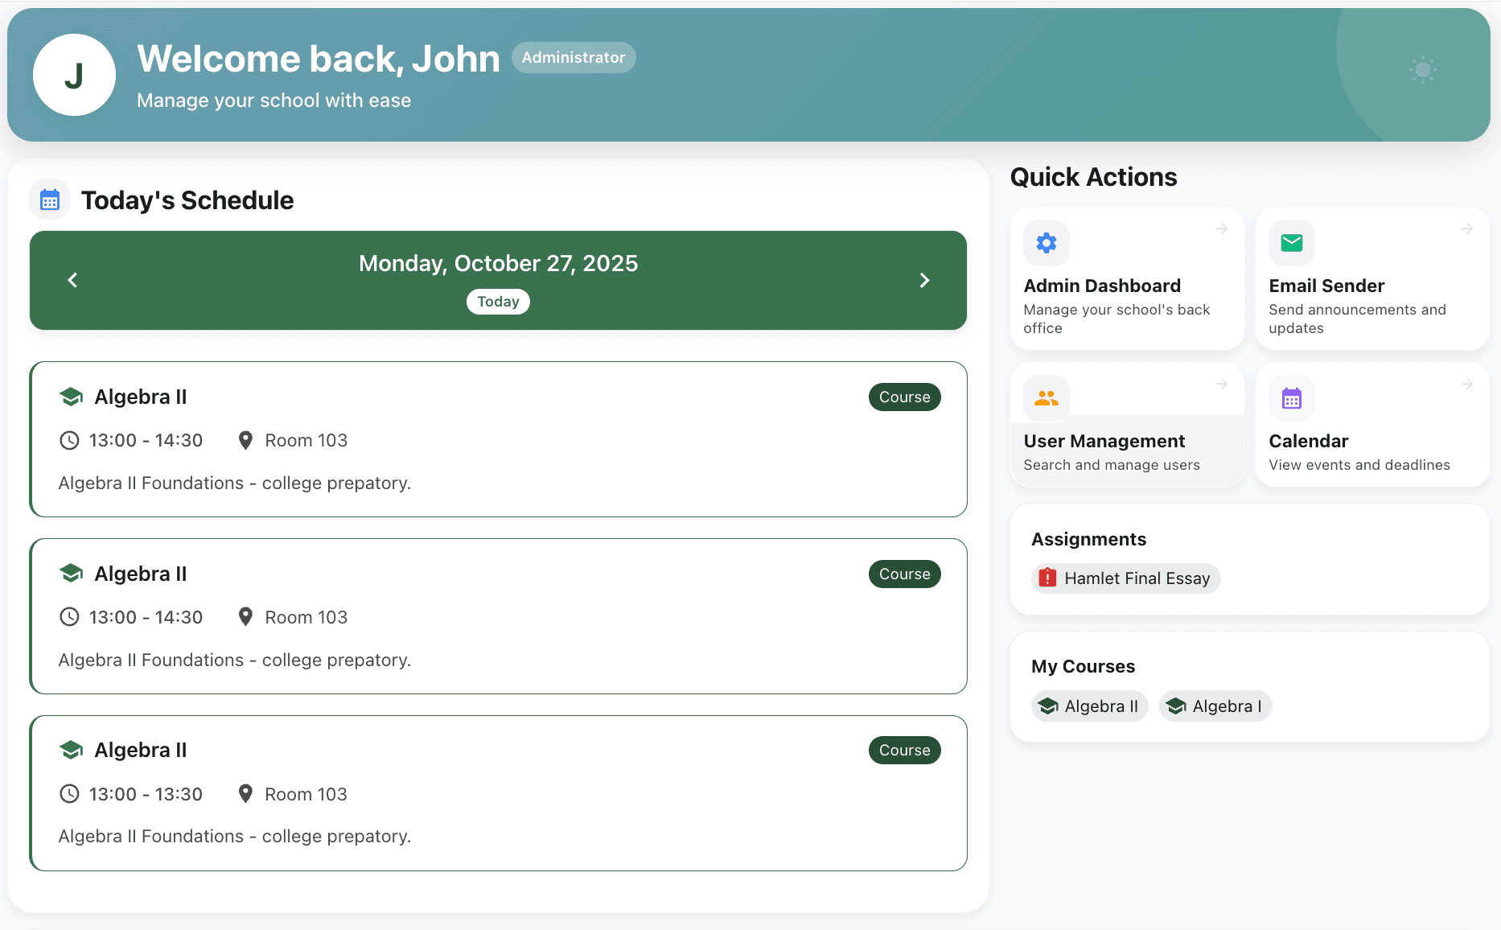Click the red alert icon on Hamlet Final Essay

1047,578
